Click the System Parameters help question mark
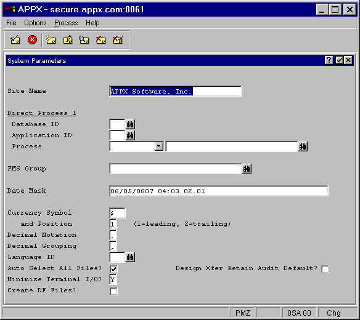The image size is (360, 320). tap(329, 60)
